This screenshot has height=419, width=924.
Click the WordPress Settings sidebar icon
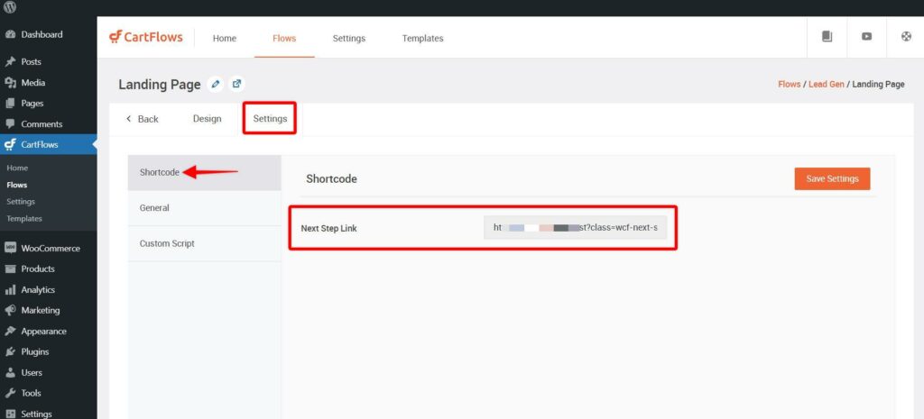click(10, 414)
